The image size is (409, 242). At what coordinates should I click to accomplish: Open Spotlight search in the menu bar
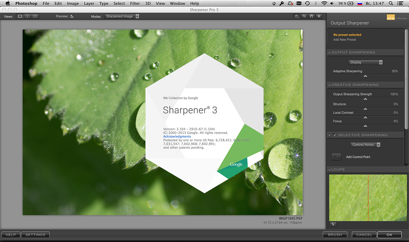(391, 4)
